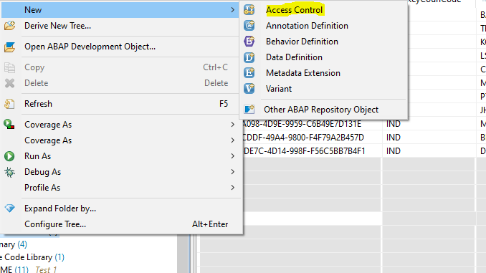Click the Other ABAP Repository Object icon
This screenshot has height=273, width=486.
pos(249,110)
